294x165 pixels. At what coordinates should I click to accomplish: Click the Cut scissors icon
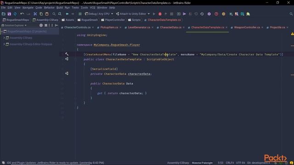35,14
